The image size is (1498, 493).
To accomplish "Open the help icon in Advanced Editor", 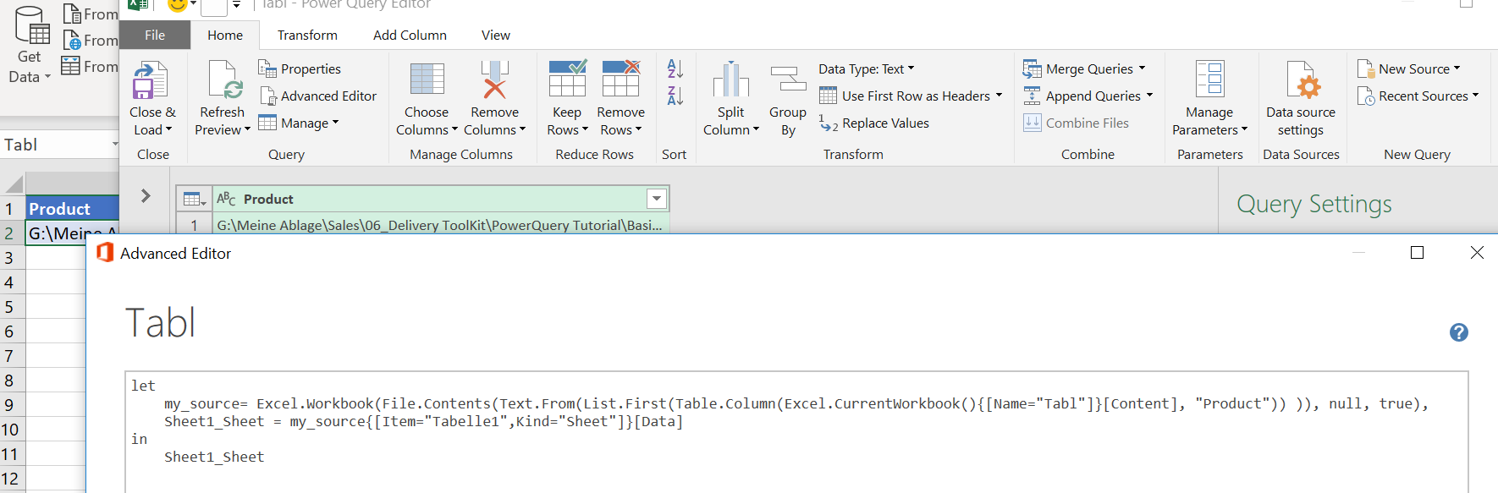I will point(1458,332).
